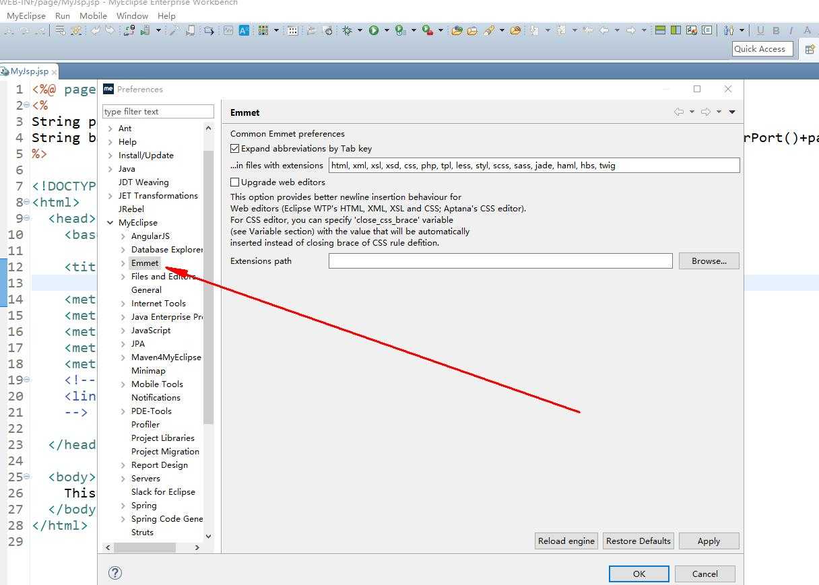Click the monitor graph toolbar icon
Image resolution: width=819 pixels, height=585 pixels.
point(228,30)
